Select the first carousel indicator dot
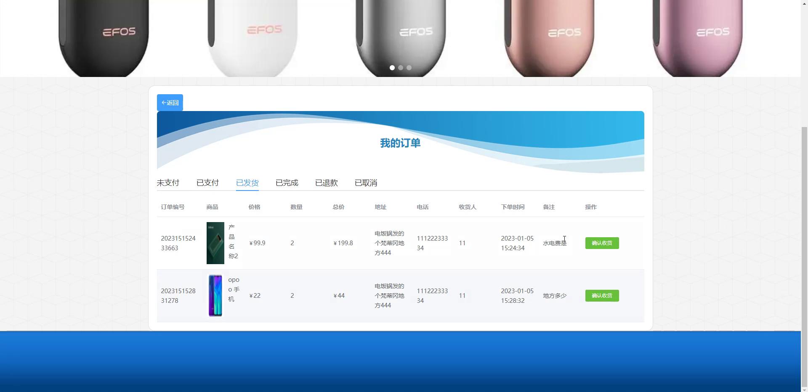This screenshot has height=392, width=808. tap(392, 68)
